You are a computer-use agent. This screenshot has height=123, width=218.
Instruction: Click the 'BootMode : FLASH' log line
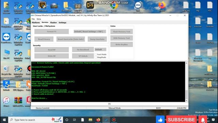pos(40,86)
